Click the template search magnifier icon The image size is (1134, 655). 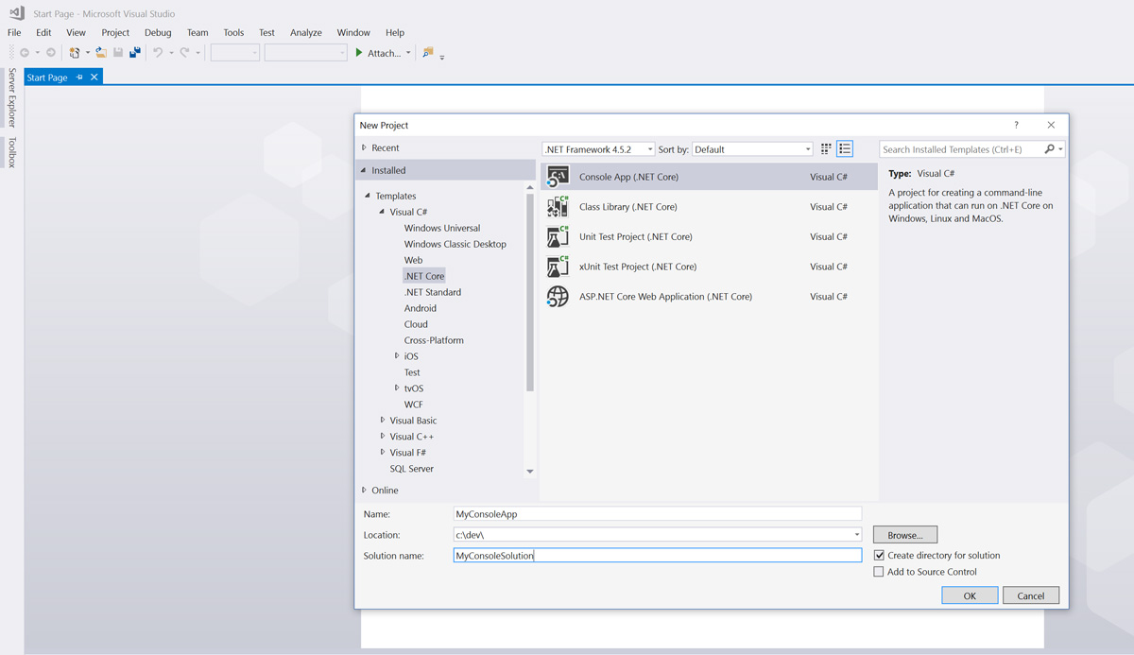tap(1050, 148)
